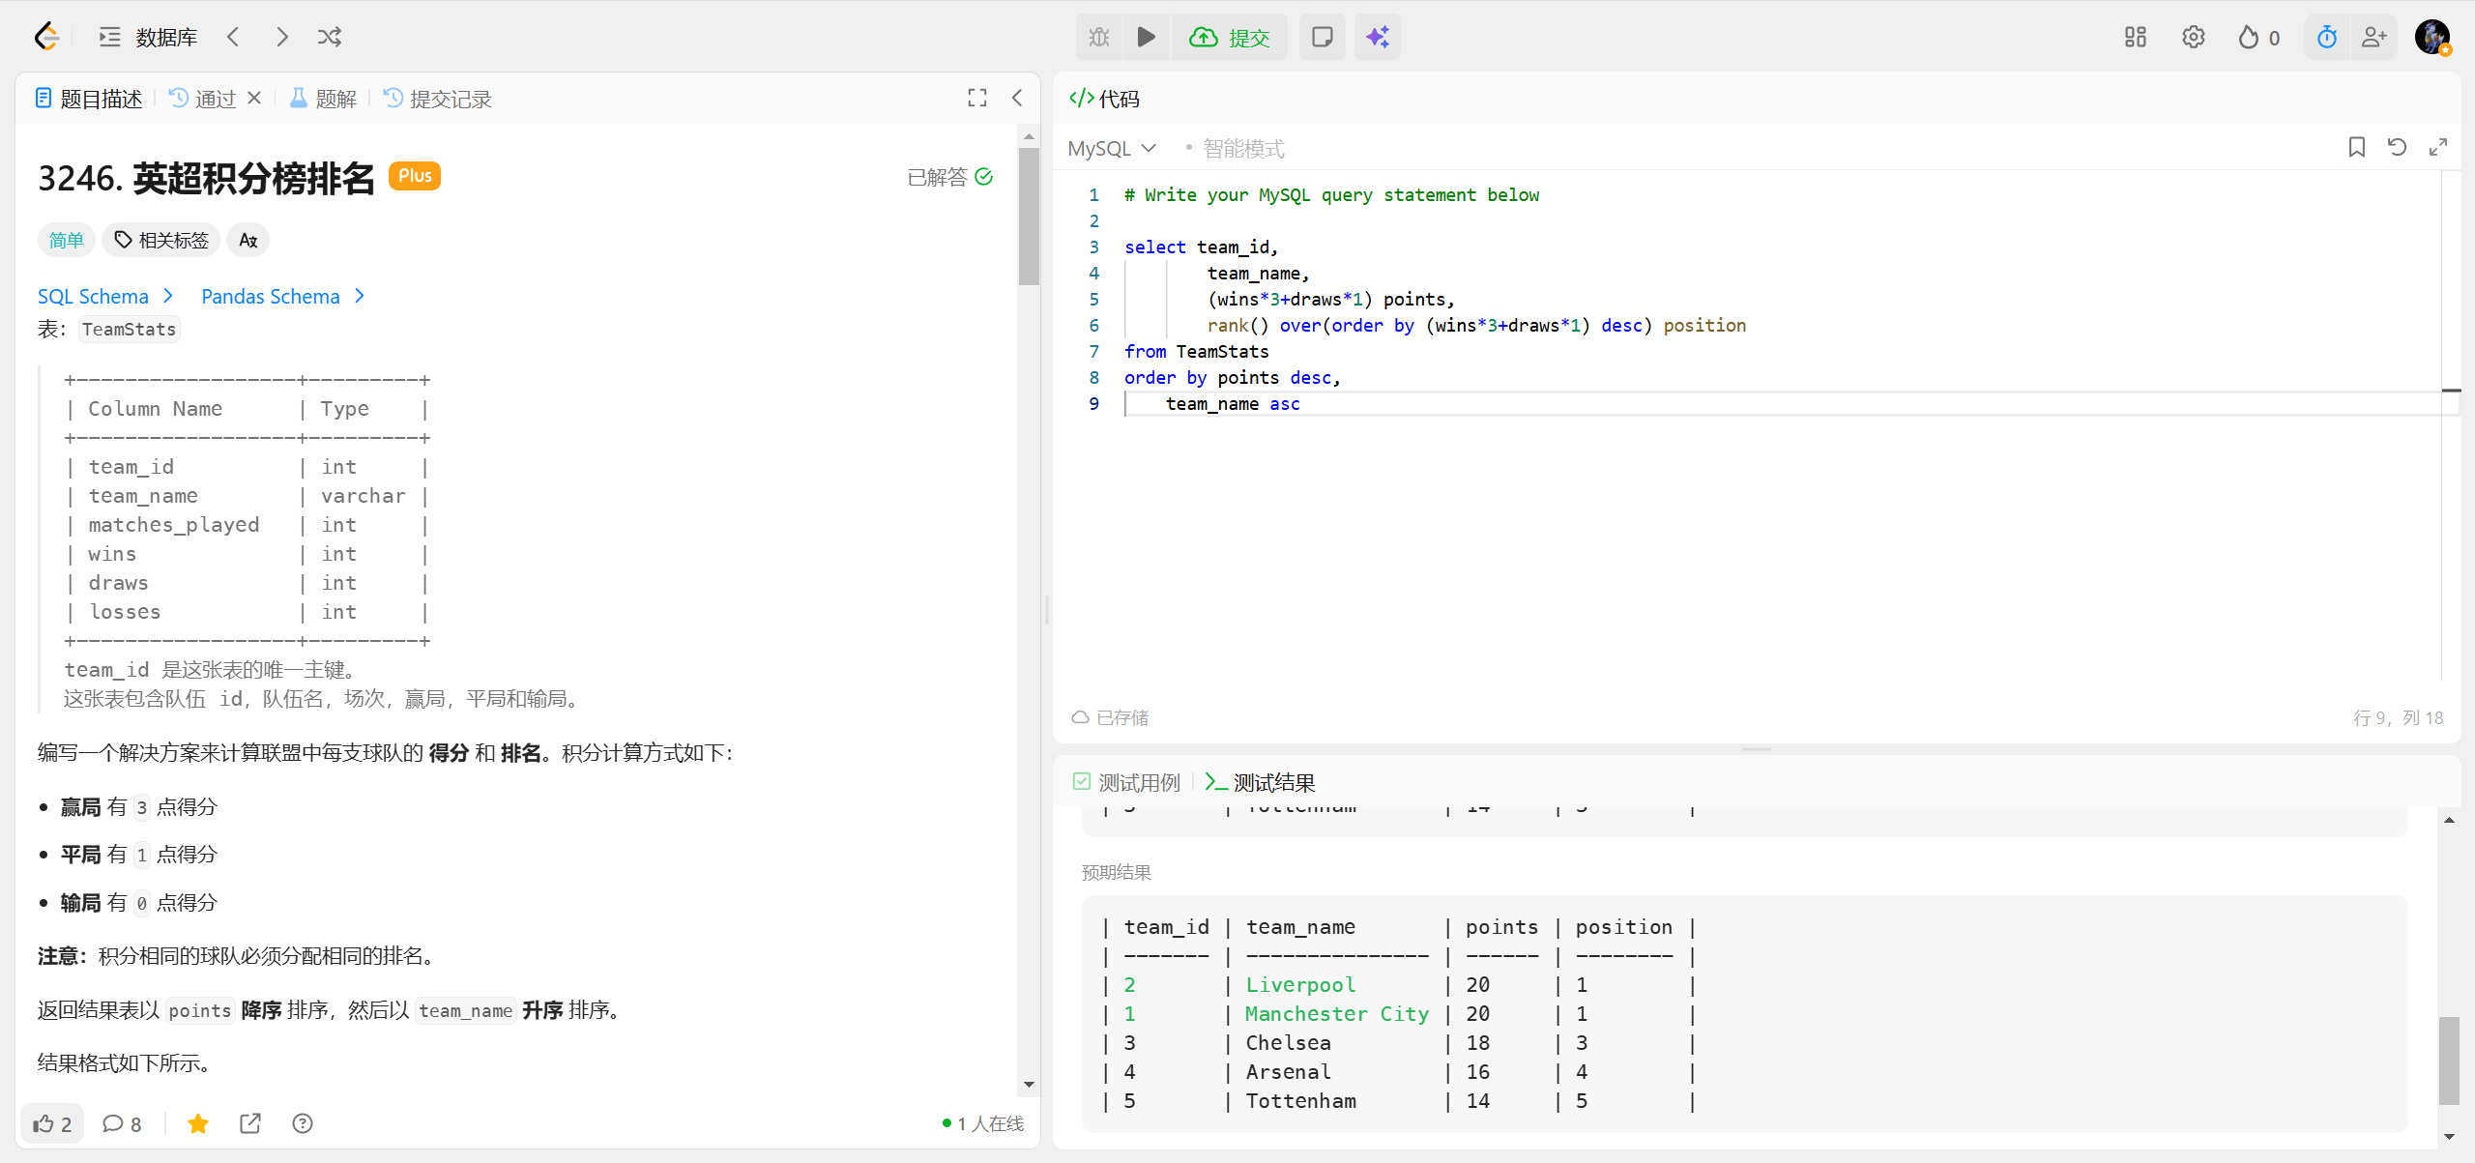Pick a random problem via shuffle icon
The width and height of the screenshot is (2475, 1163).
pyautogui.click(x=329, y=37)
